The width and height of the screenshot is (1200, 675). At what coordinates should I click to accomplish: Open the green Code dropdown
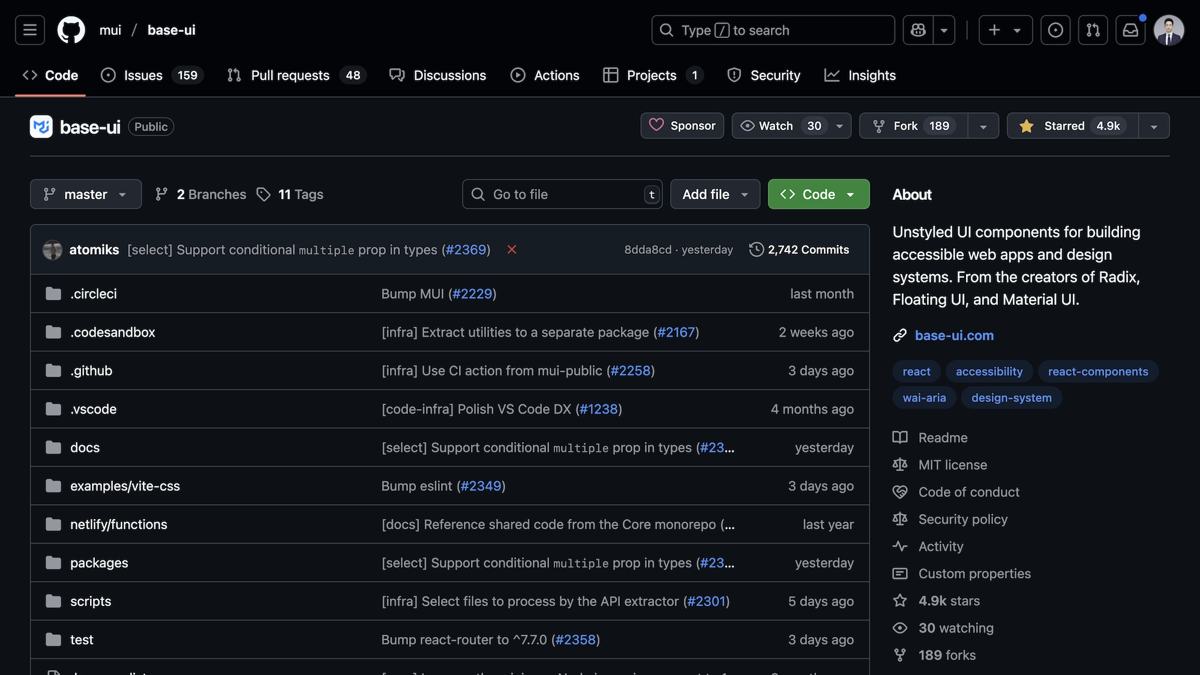(818, 194)
